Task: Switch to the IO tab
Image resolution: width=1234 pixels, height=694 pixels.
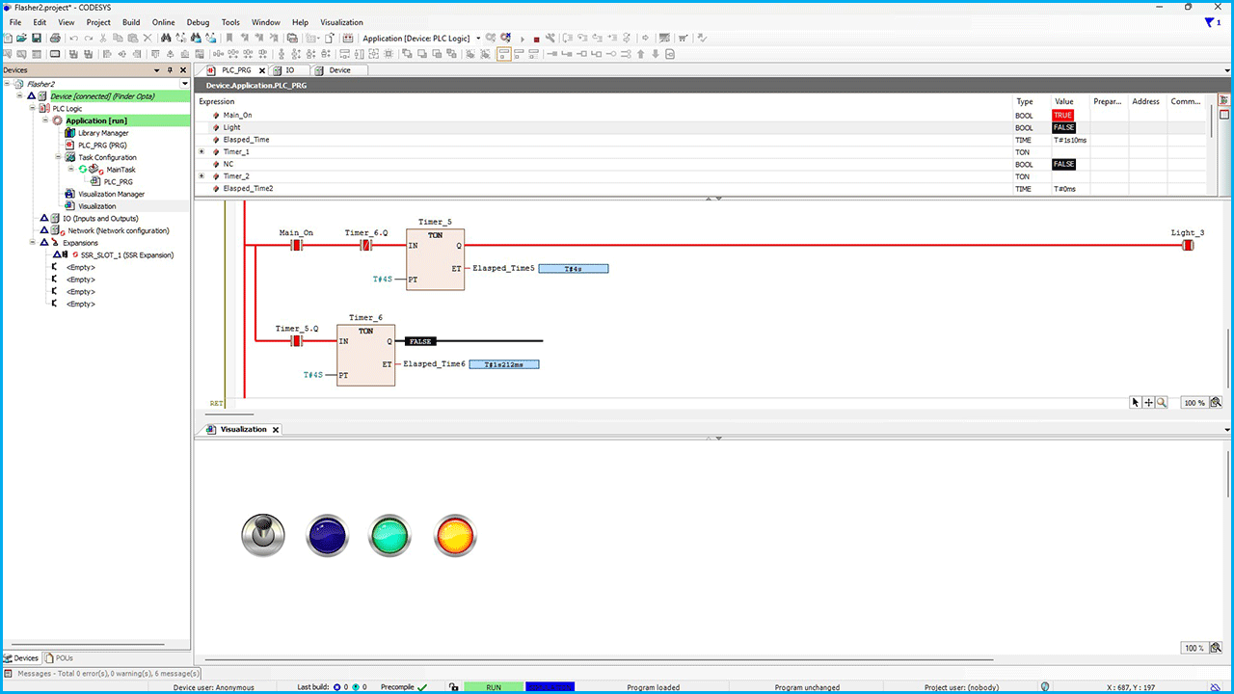Action: [x=289, y=70]
